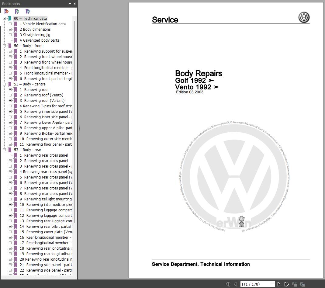Click the go-to-bookmark arrow icon

(28, 11)
